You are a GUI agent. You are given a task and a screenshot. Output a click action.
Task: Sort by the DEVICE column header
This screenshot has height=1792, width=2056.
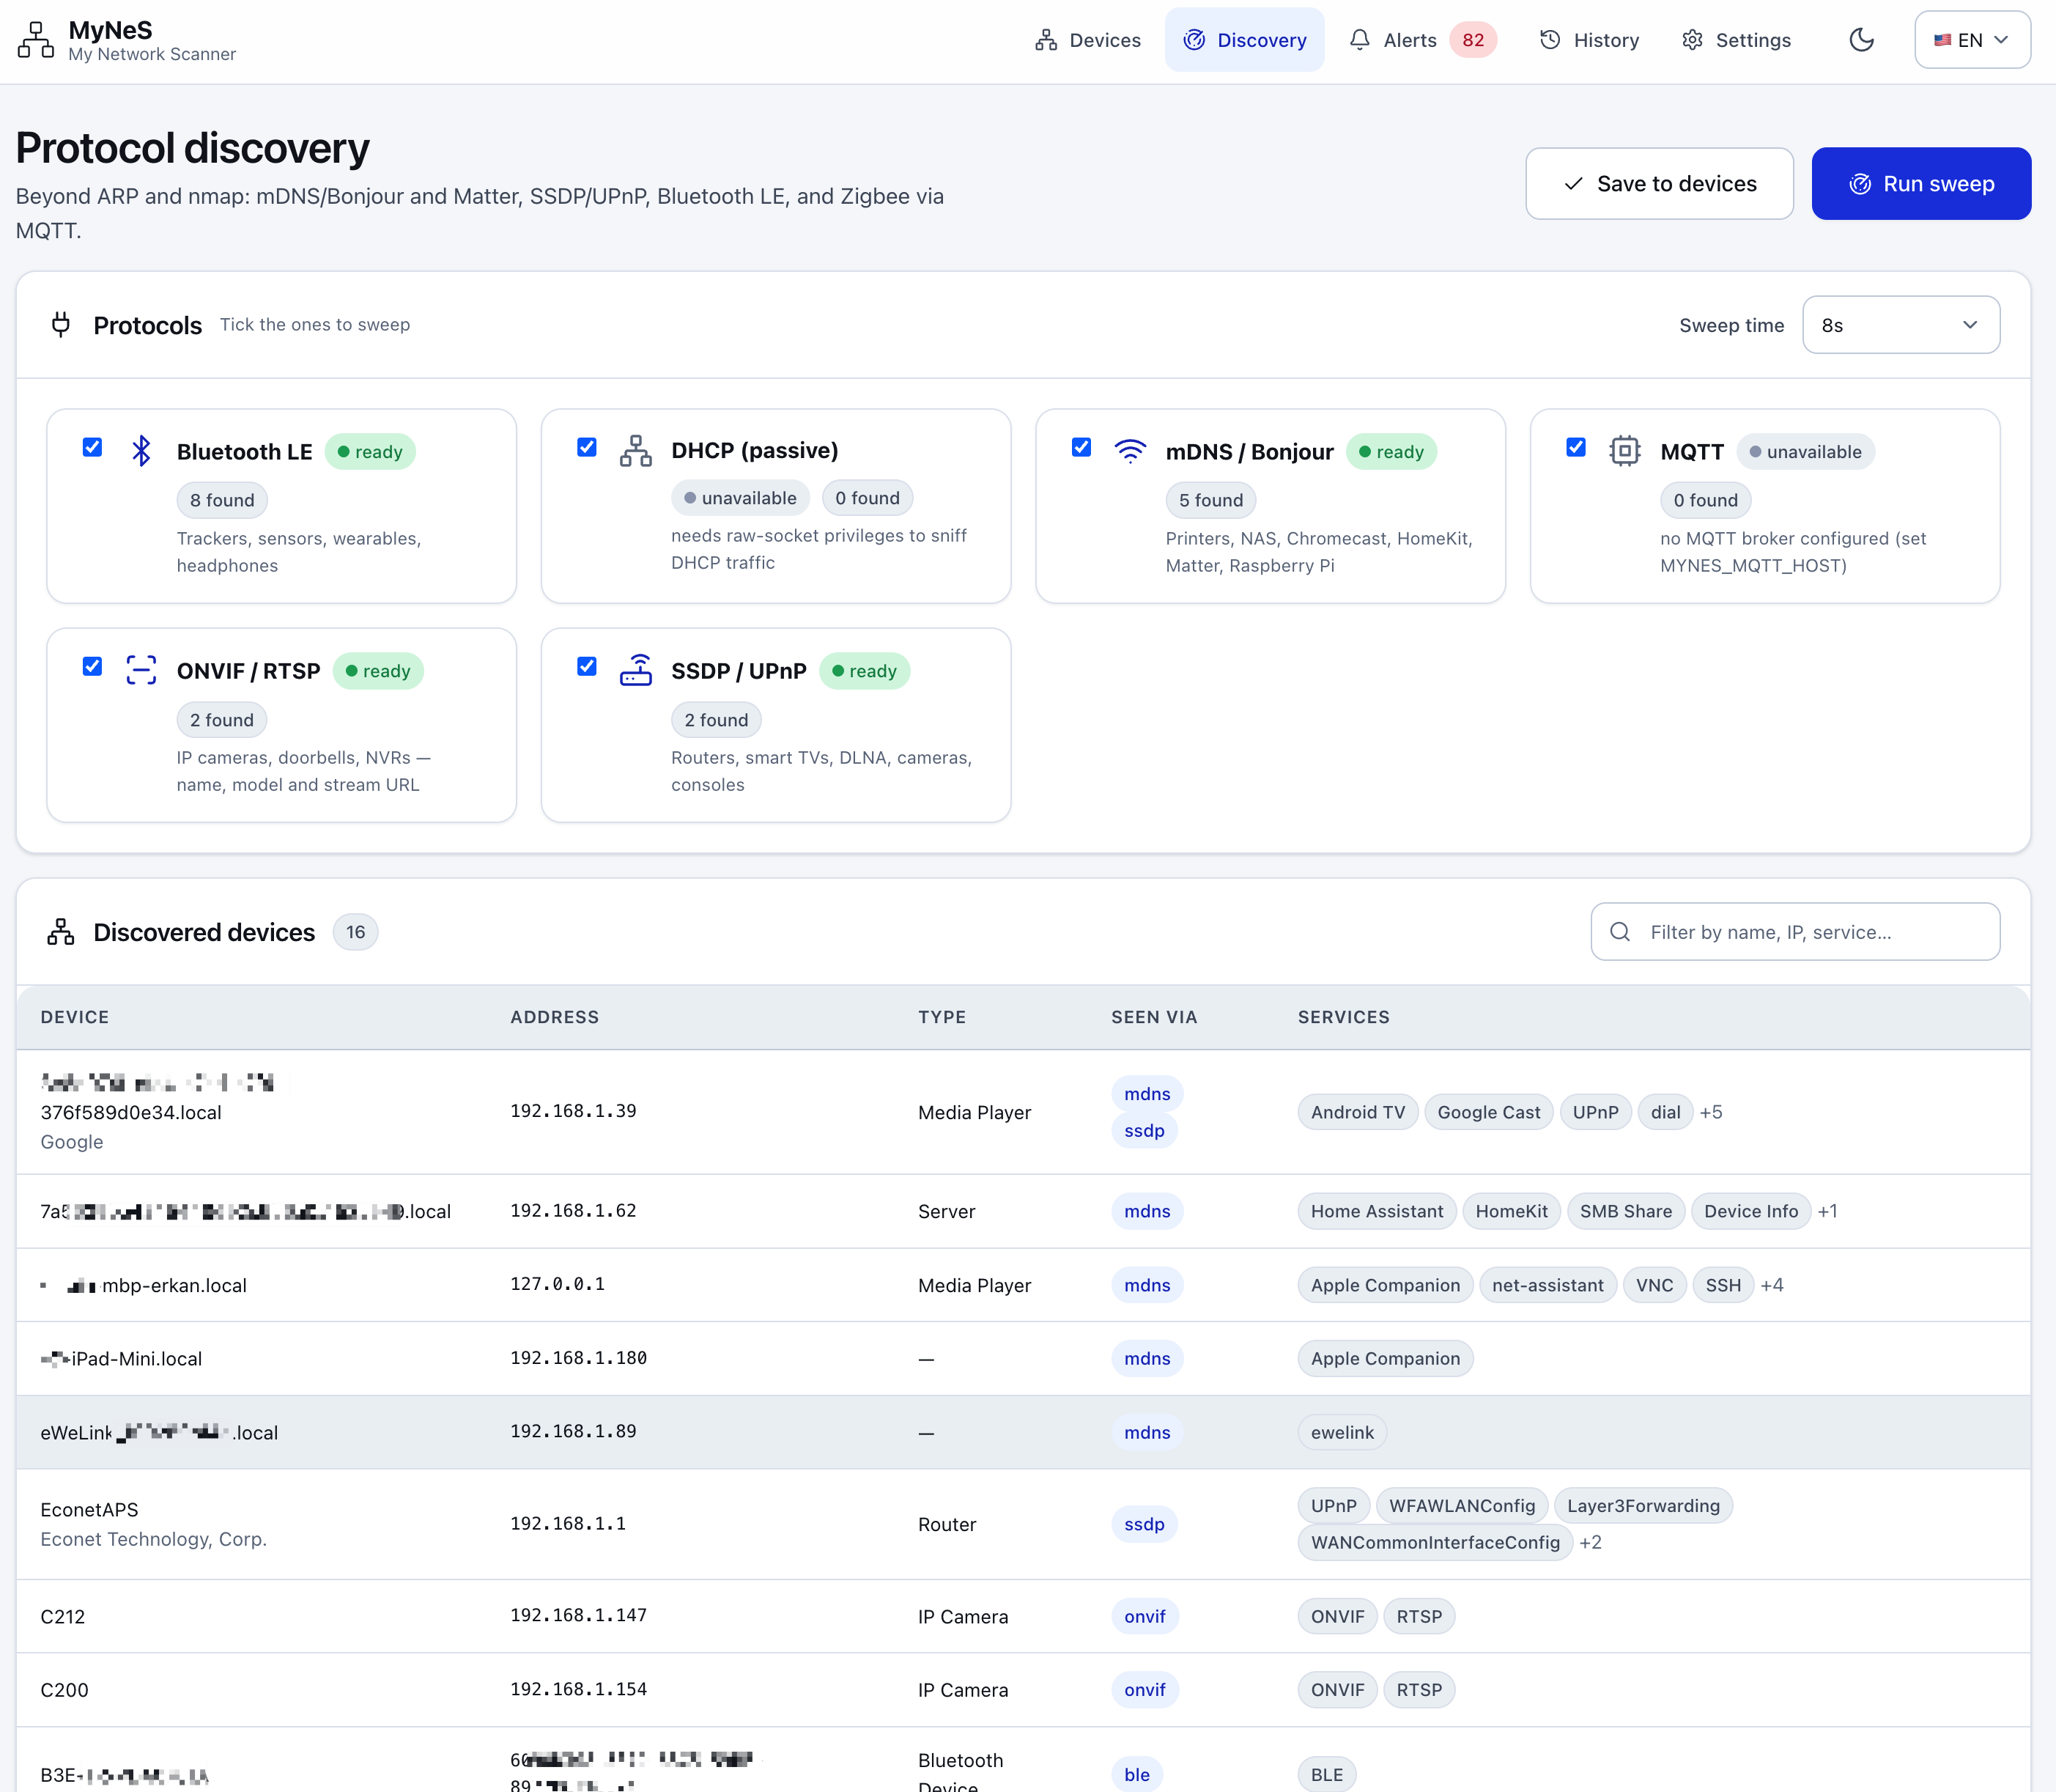tap(75, 1017)
